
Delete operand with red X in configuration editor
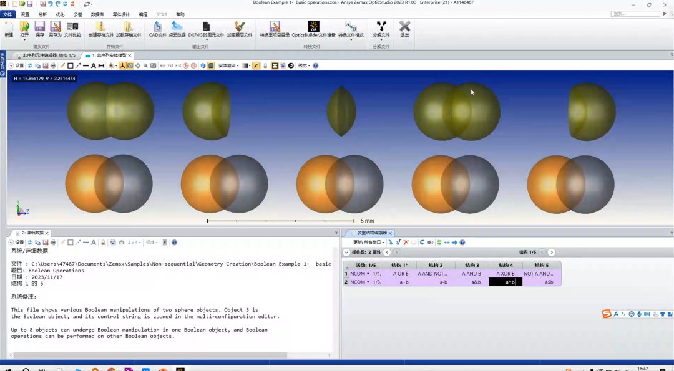406,243
